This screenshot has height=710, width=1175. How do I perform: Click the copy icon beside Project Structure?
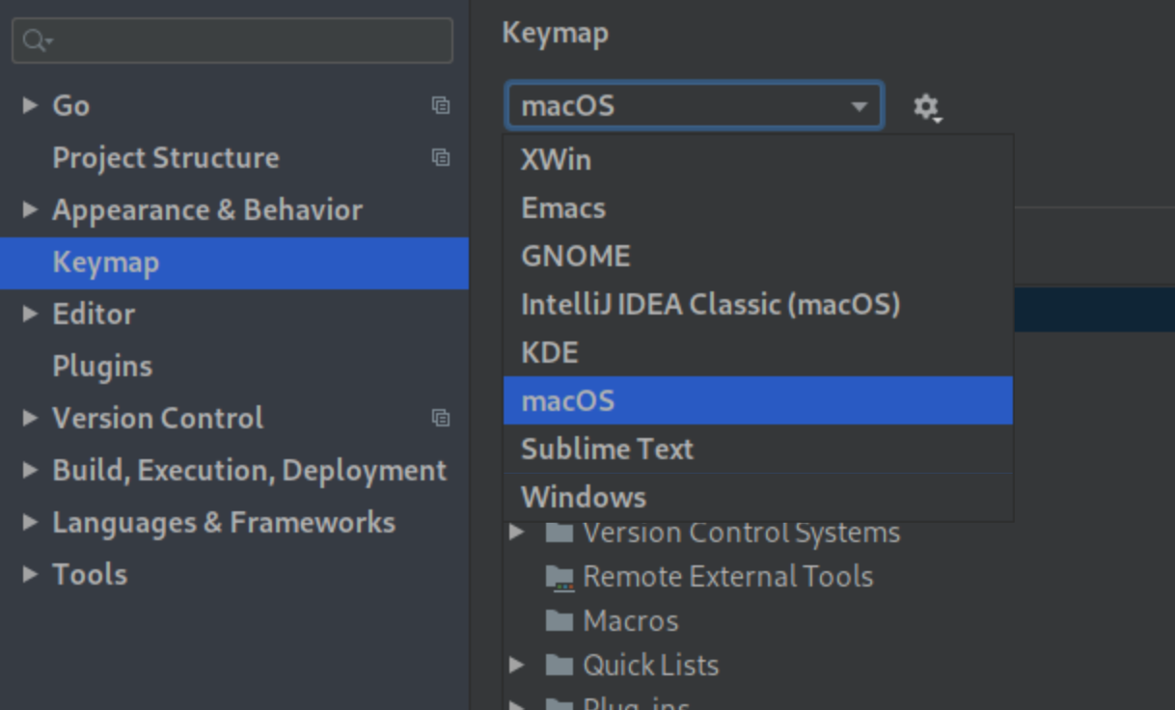click(x=442, y=158)
